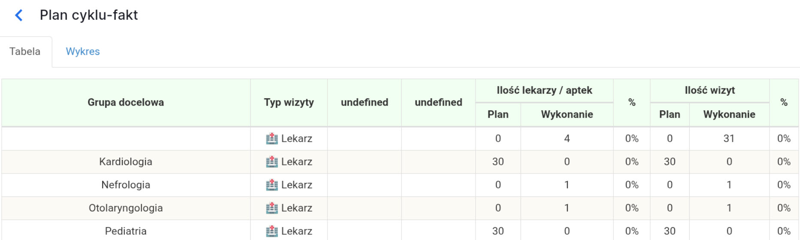Click the doctor icon in Pediatria row

[x=272, y=231]
